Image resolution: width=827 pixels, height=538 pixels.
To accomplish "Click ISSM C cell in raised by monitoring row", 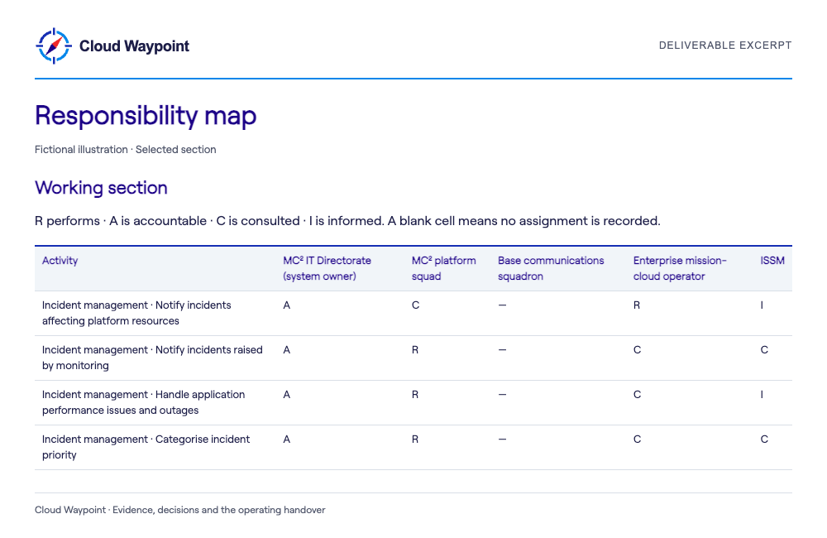I will (764, 350).
